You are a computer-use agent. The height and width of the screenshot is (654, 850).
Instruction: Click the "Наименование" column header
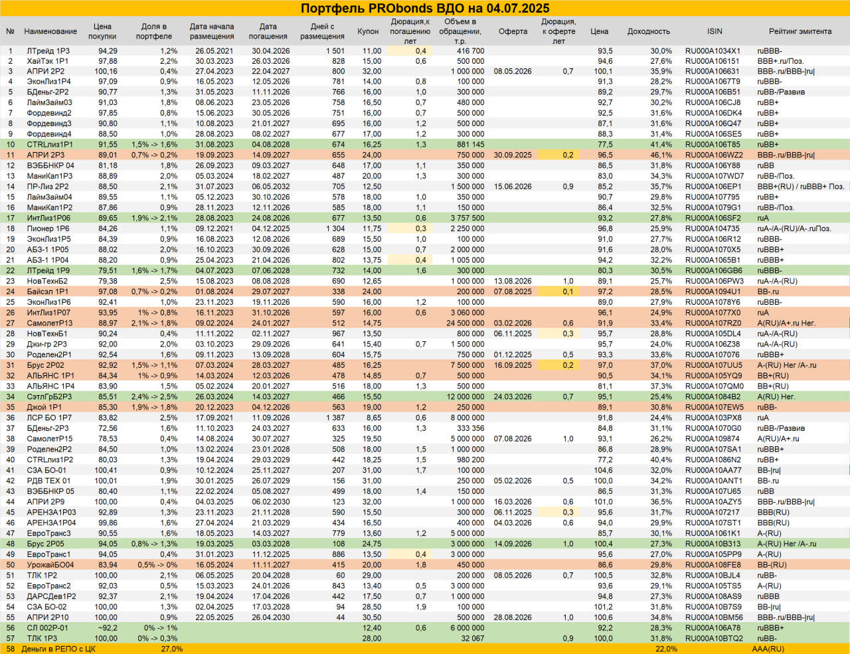tap(50, 31)
